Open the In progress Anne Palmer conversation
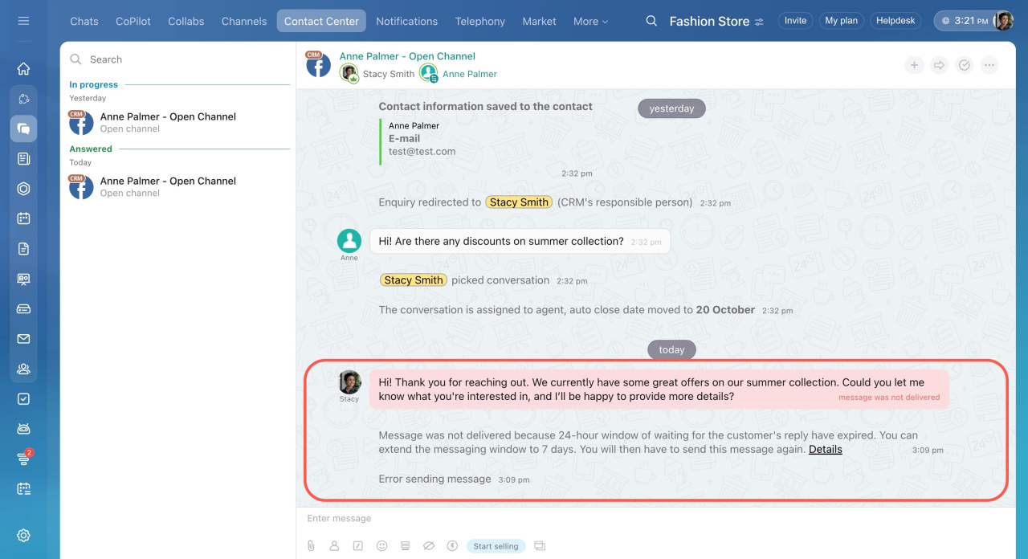The height and width of the screenshot is (559, 1028). point(178,122)
